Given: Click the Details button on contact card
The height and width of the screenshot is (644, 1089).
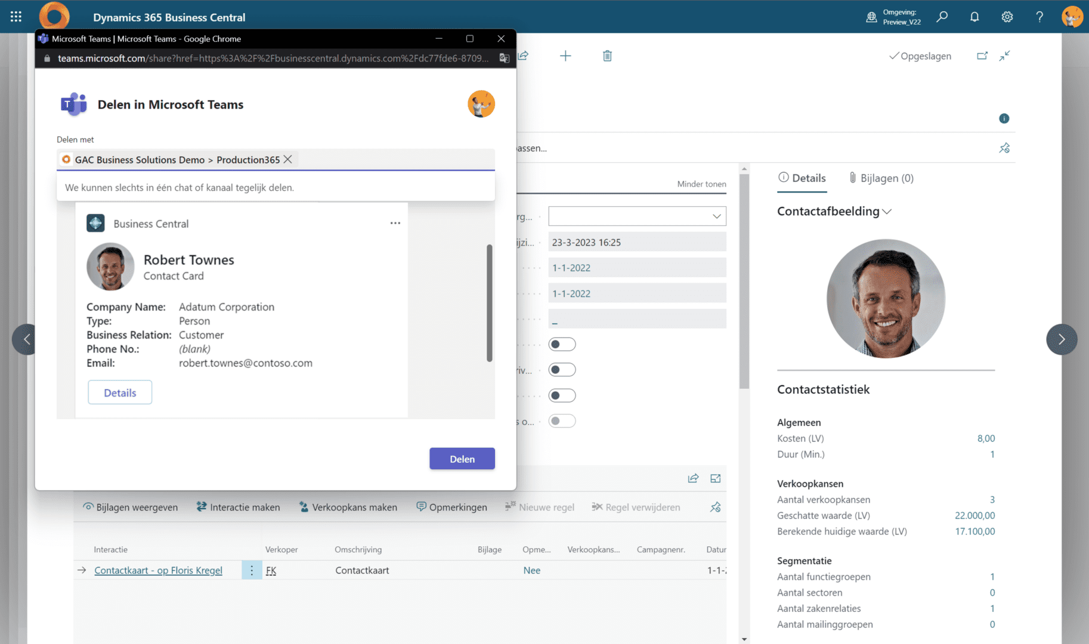Looking at the screenshot, I should (120, 392).
